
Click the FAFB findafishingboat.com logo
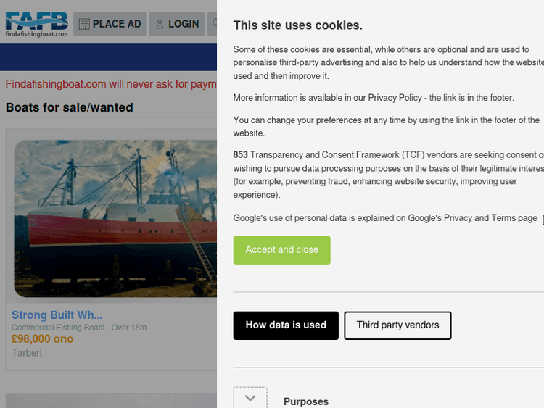click(36, 23)
